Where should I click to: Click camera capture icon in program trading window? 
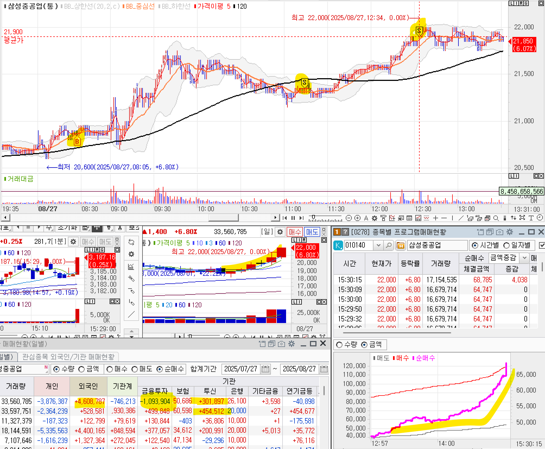(500, 232)
